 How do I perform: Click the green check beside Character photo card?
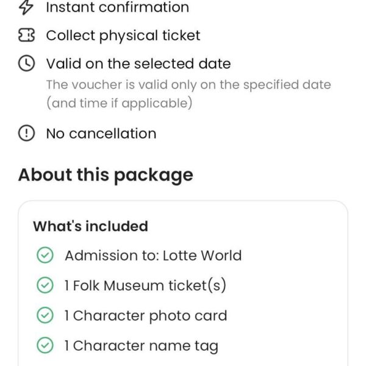[x=45, y=316]
